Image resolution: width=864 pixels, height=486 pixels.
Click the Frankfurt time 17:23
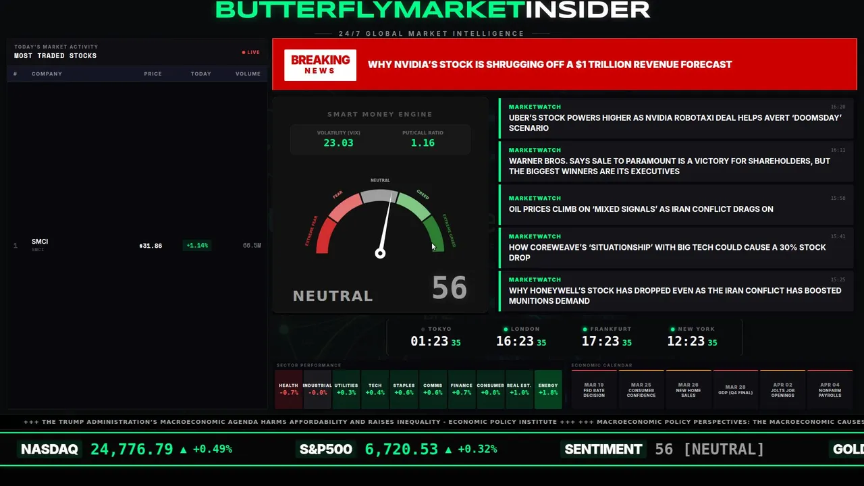(601, 342)
